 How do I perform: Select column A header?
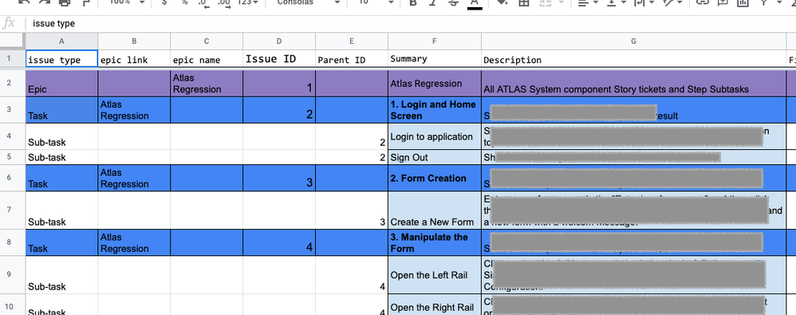point(61,41)
